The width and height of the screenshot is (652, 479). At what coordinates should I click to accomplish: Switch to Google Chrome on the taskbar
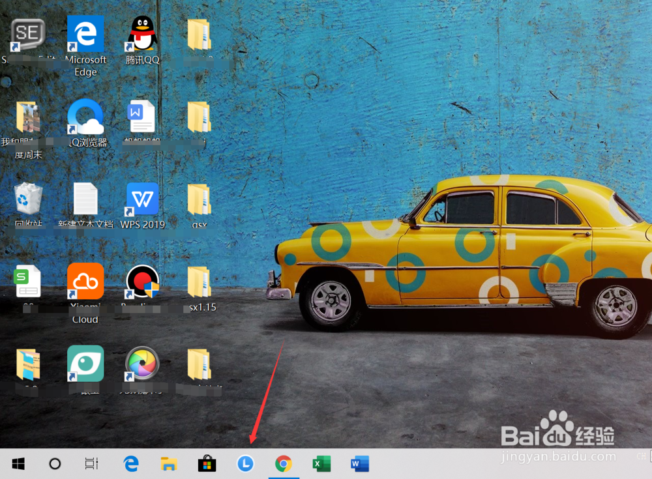tap(284, 463)
